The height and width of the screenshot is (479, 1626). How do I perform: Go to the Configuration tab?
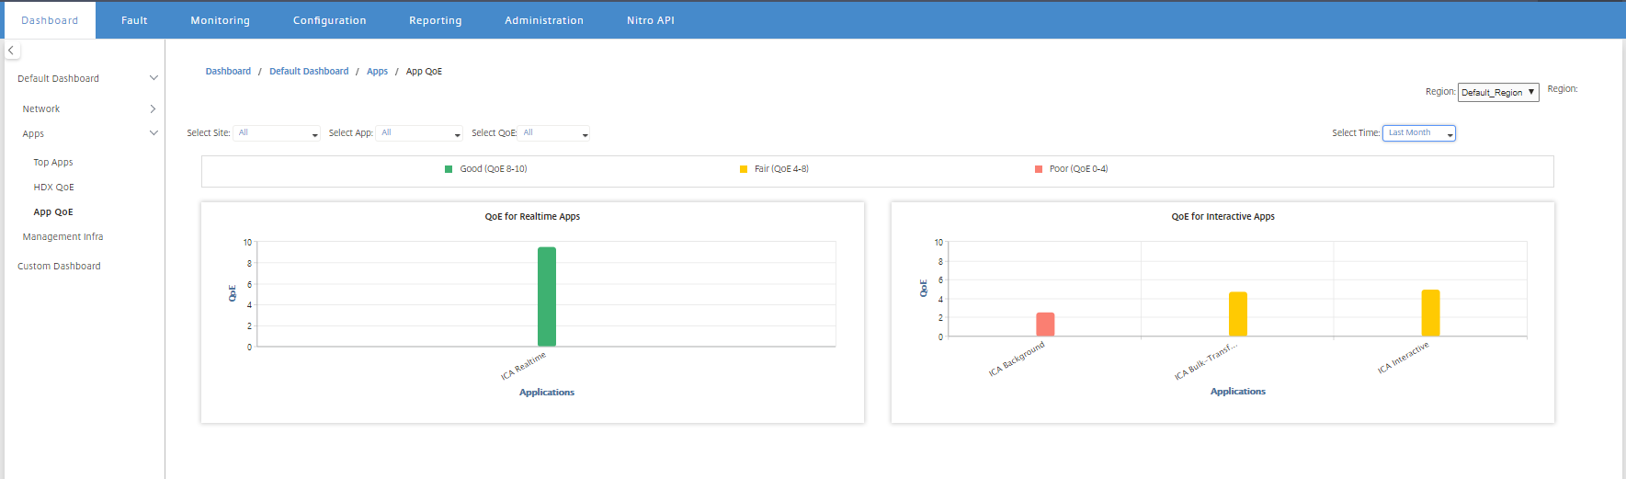329,20
